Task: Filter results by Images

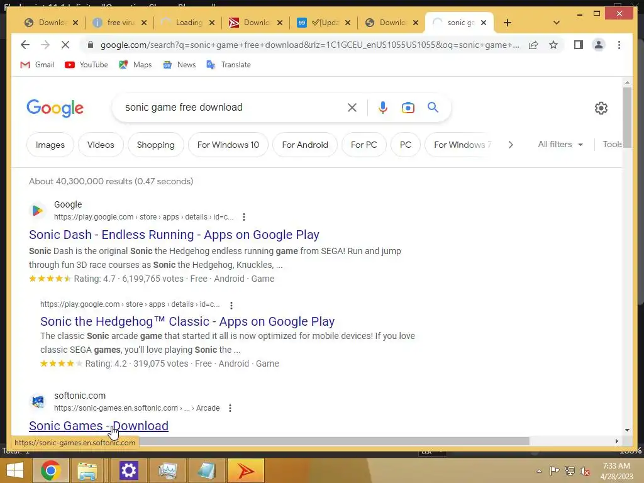Action: (50, 145)
